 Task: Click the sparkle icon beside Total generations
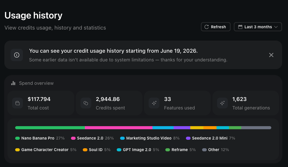pyautogui.click(x=222, y=103)
